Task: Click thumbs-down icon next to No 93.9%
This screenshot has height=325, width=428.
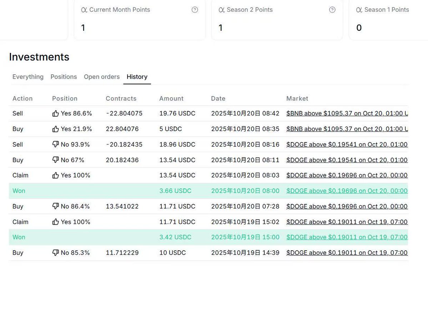Action: [x=55, y=144]
